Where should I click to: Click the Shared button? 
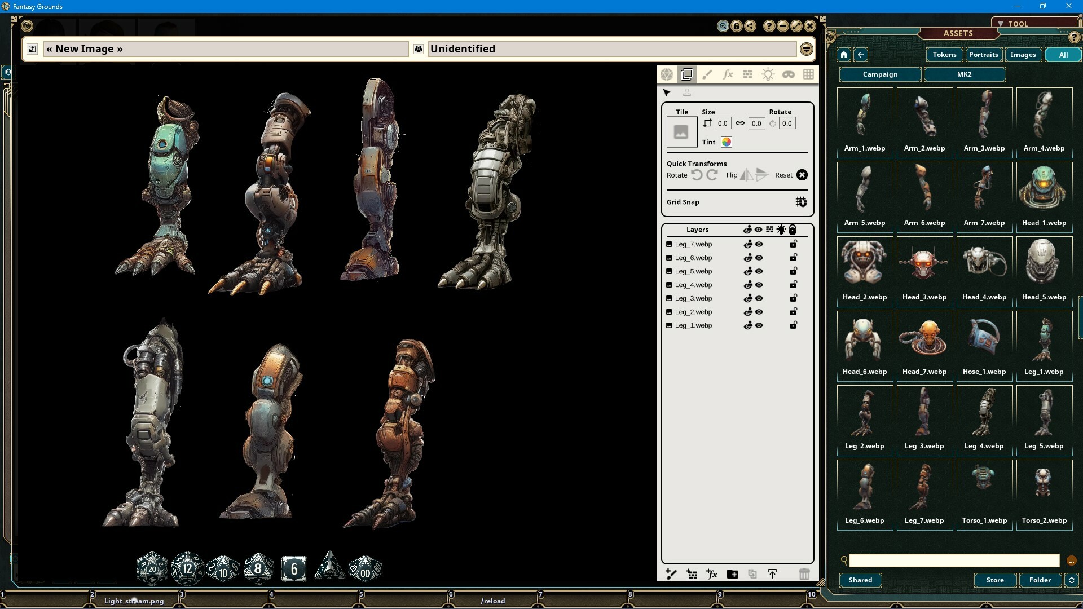[x=860, y=580]
